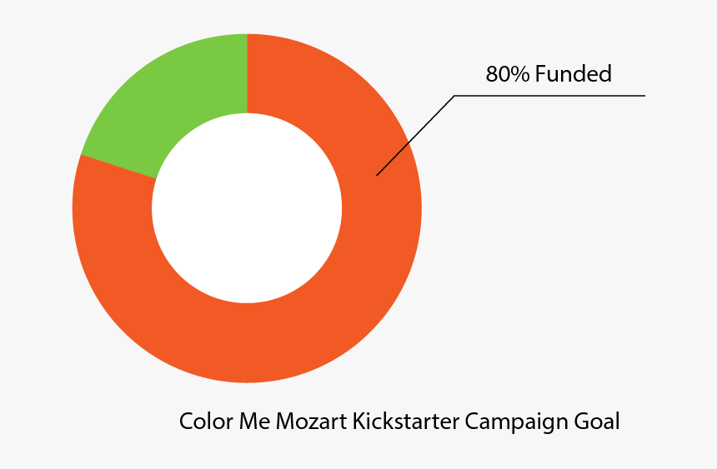
Task: Click the horizontal line under "80% Funded"
Action: 550,96
